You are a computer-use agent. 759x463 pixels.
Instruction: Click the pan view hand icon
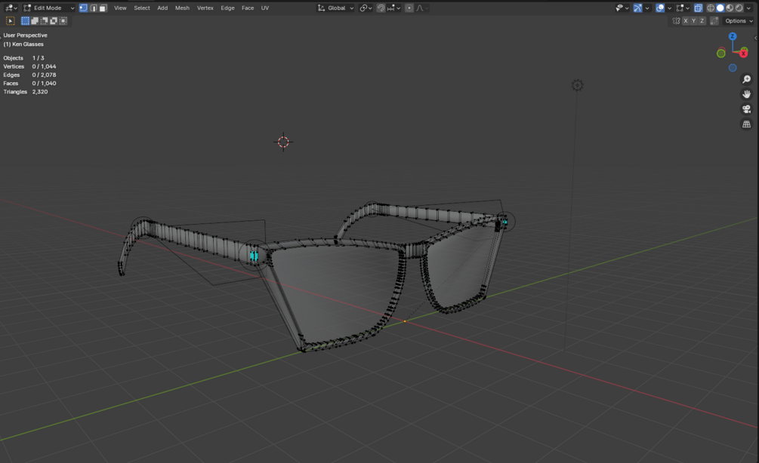[x=746, y=94]
